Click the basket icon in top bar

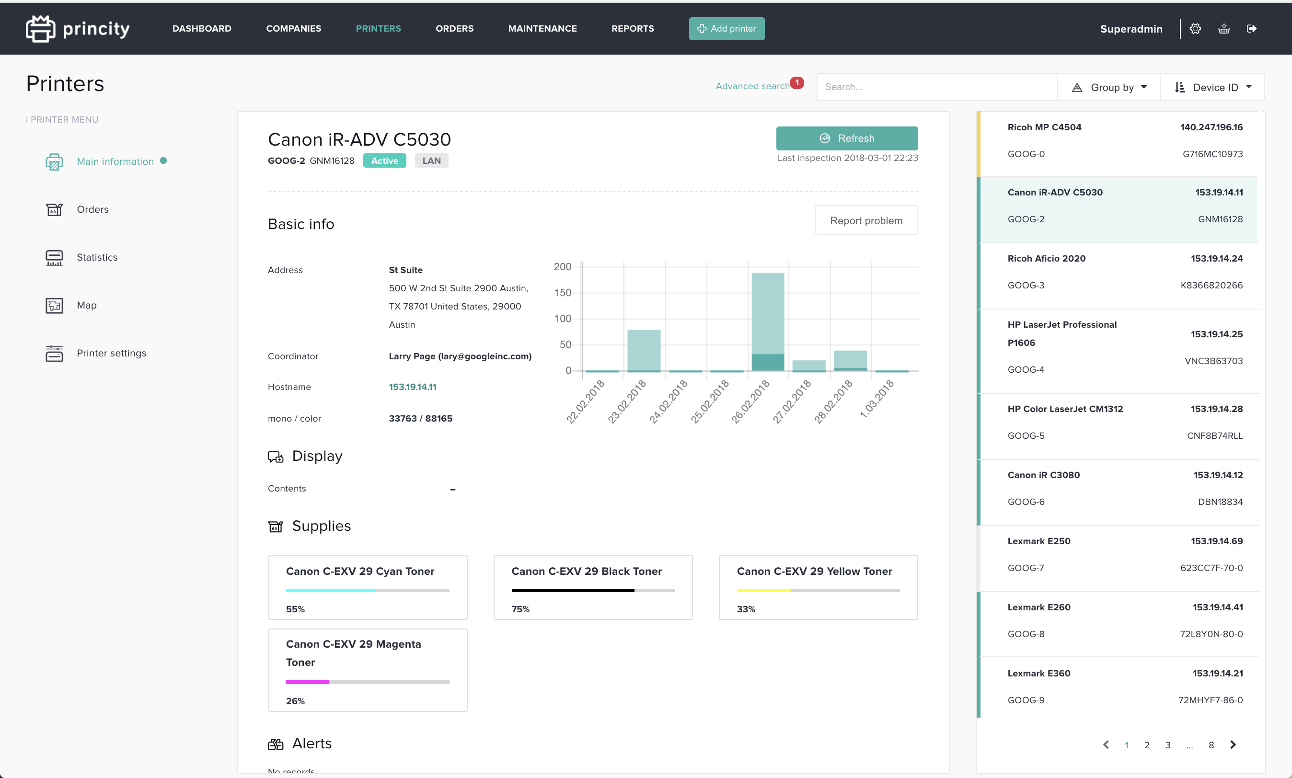coord(1223,29)
